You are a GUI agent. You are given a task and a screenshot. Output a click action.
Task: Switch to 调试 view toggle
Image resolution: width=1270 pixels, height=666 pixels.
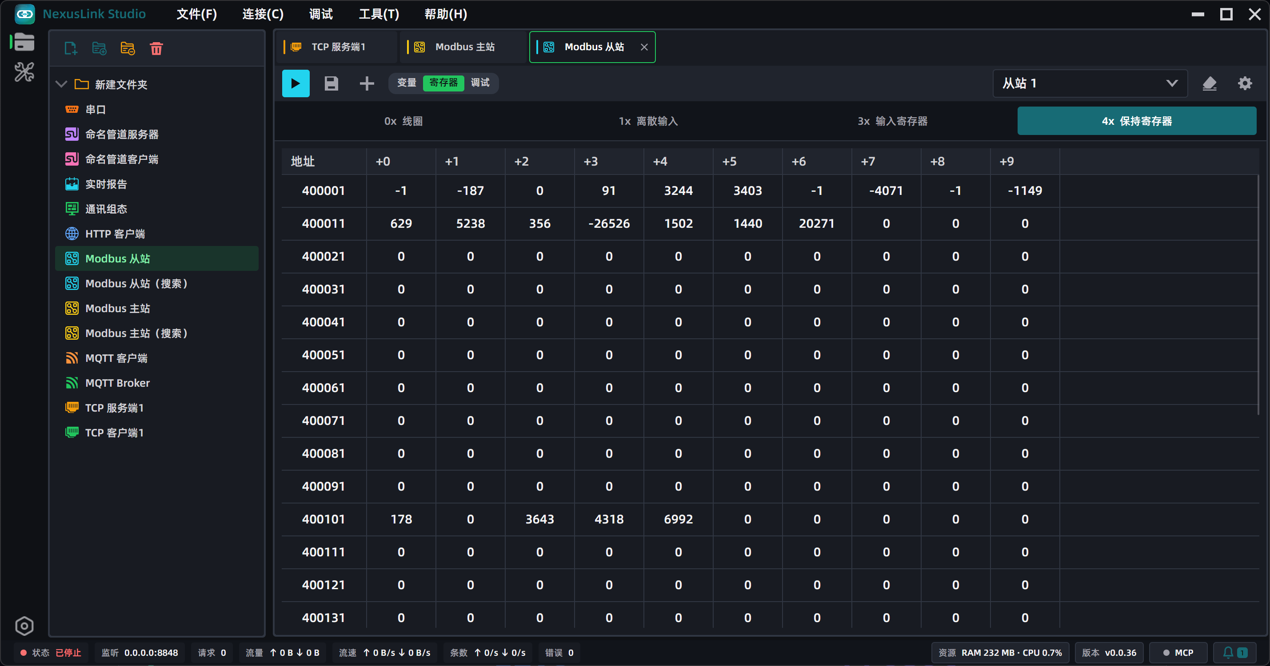(480, 83)
